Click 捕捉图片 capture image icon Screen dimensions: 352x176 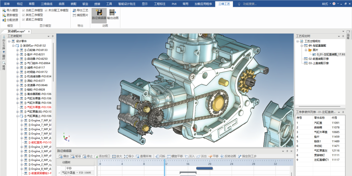click(x=75, y=15)
